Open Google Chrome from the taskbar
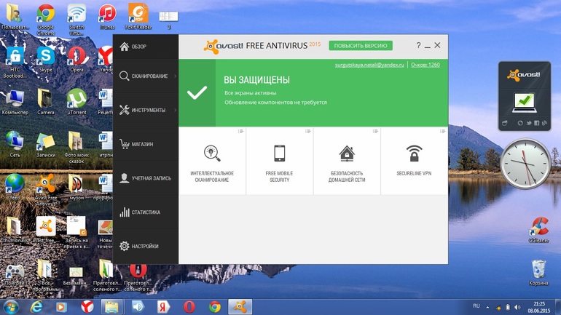The height and width of the screenshot is (315, 561). click(x=215, y=307)
